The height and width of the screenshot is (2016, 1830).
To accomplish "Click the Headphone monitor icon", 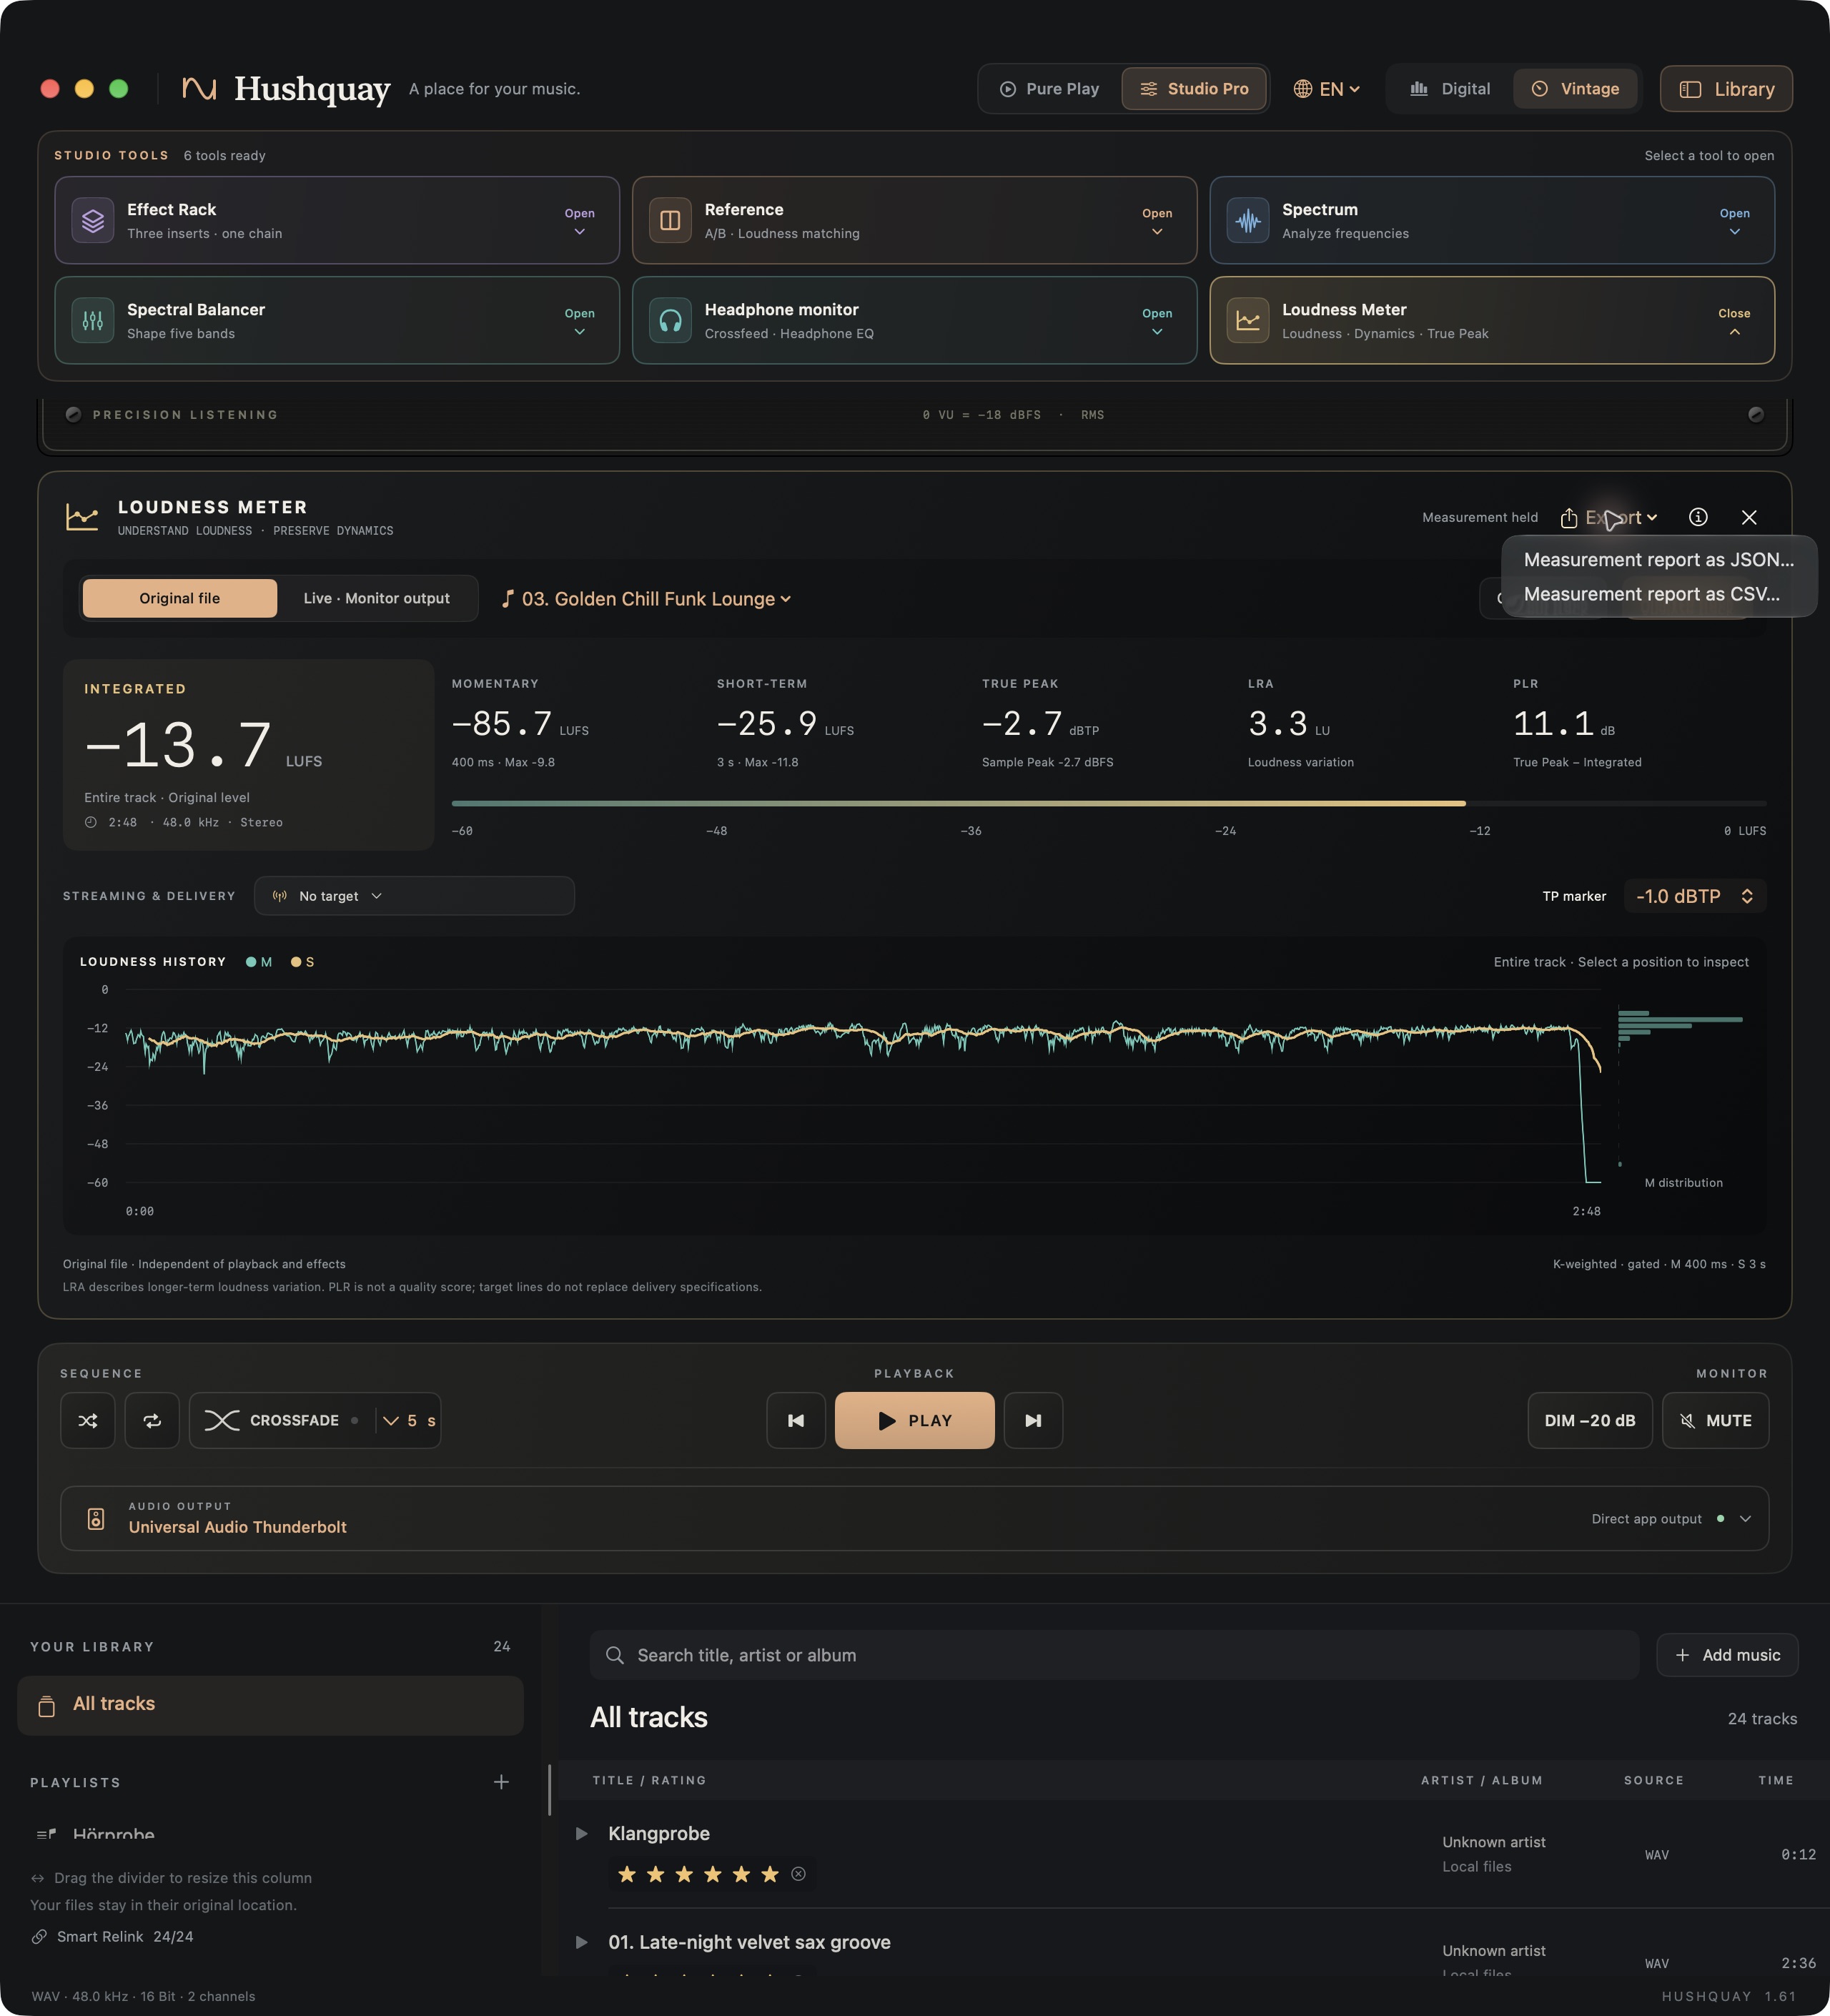I will [x=670, y=321].
